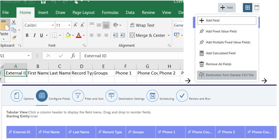Expand the font size dropdown
279x140 pixels.
click(69, 25)
